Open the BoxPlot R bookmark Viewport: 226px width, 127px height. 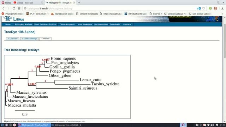[156, 14]
